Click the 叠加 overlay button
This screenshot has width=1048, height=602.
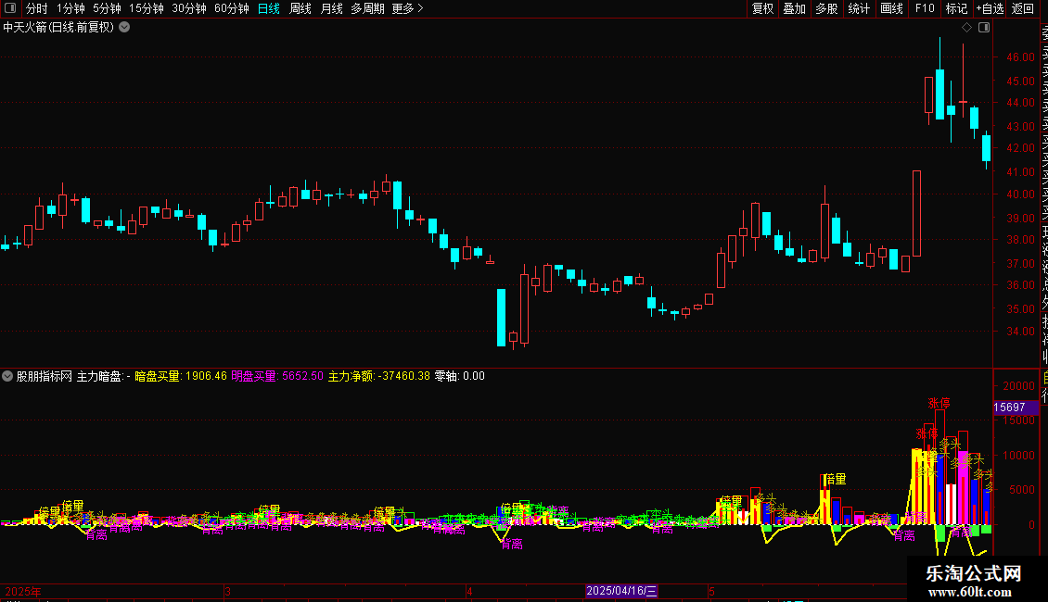(795, 8)
